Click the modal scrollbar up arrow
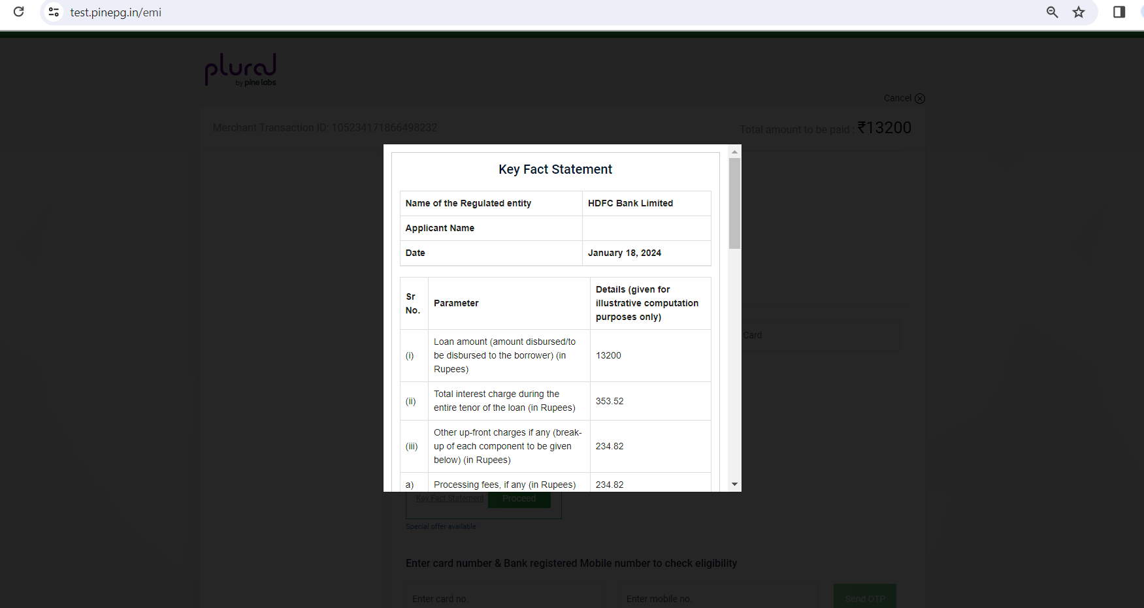This screenshot has height=608, width=1144. tap(734, 152)
